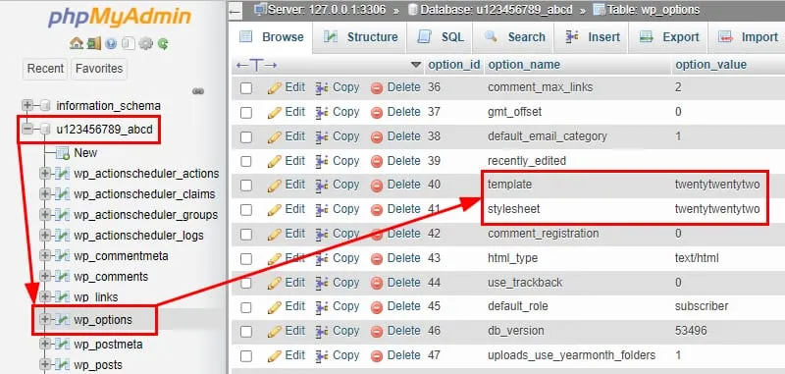
Task: Open the phpMyAdmin documentation help icon
Action: (x=111, y=43)
